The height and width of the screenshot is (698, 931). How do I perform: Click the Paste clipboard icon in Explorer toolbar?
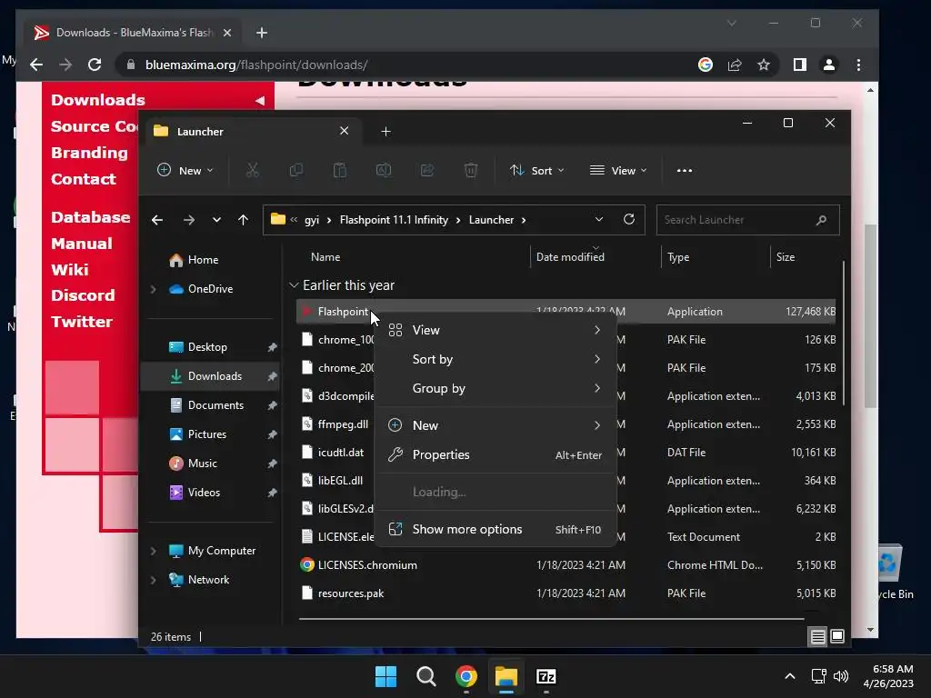[340, 170]
